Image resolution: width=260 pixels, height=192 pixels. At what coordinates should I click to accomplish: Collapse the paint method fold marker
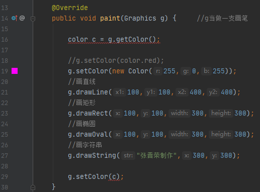point(33,19)
